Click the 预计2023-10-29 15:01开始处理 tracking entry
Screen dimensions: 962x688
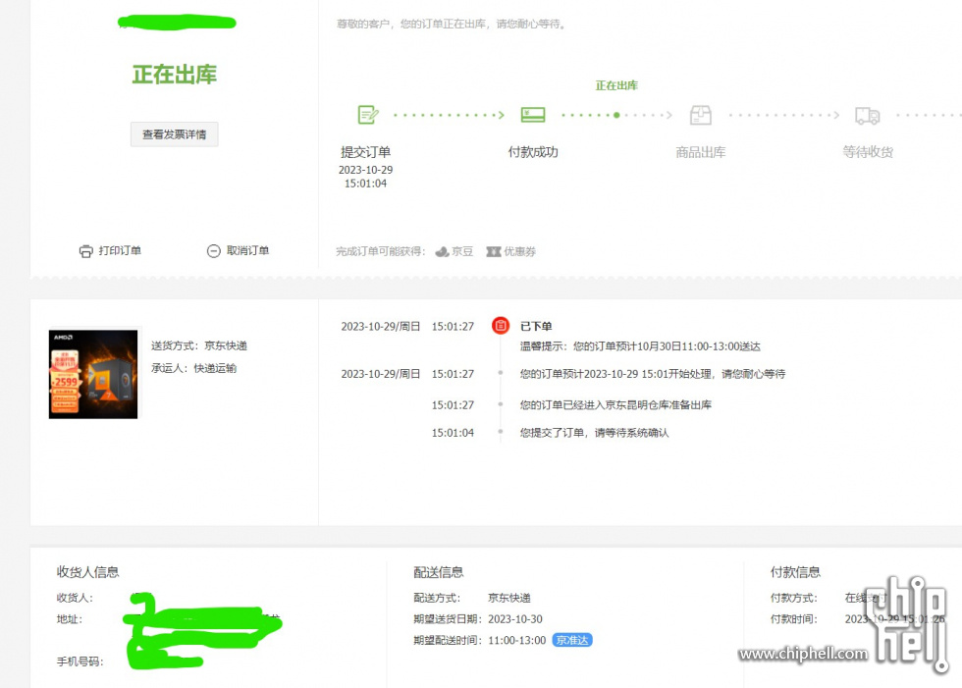coord(652,374)
